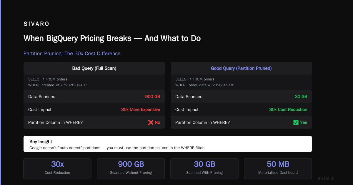The image size is (353, 185).
Task: Click the left Partition Column in WHERE? row
Action: 94,122
